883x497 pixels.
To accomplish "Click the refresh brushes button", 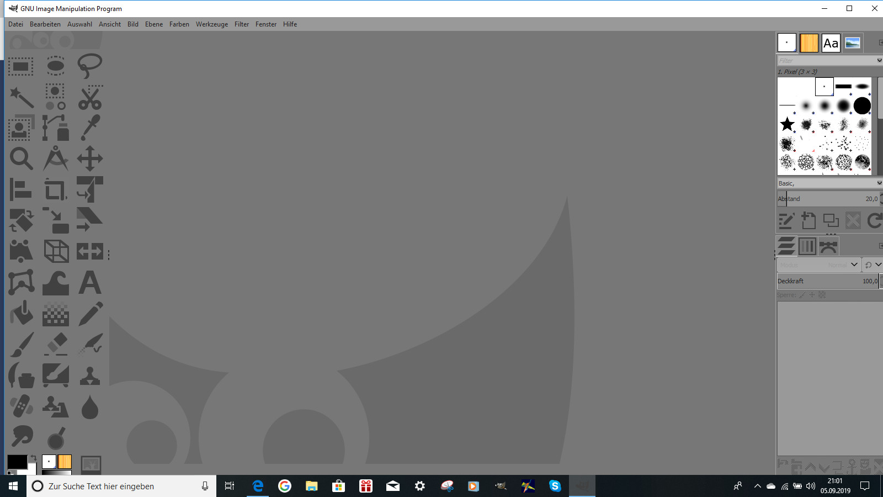I will click(874, 221).
